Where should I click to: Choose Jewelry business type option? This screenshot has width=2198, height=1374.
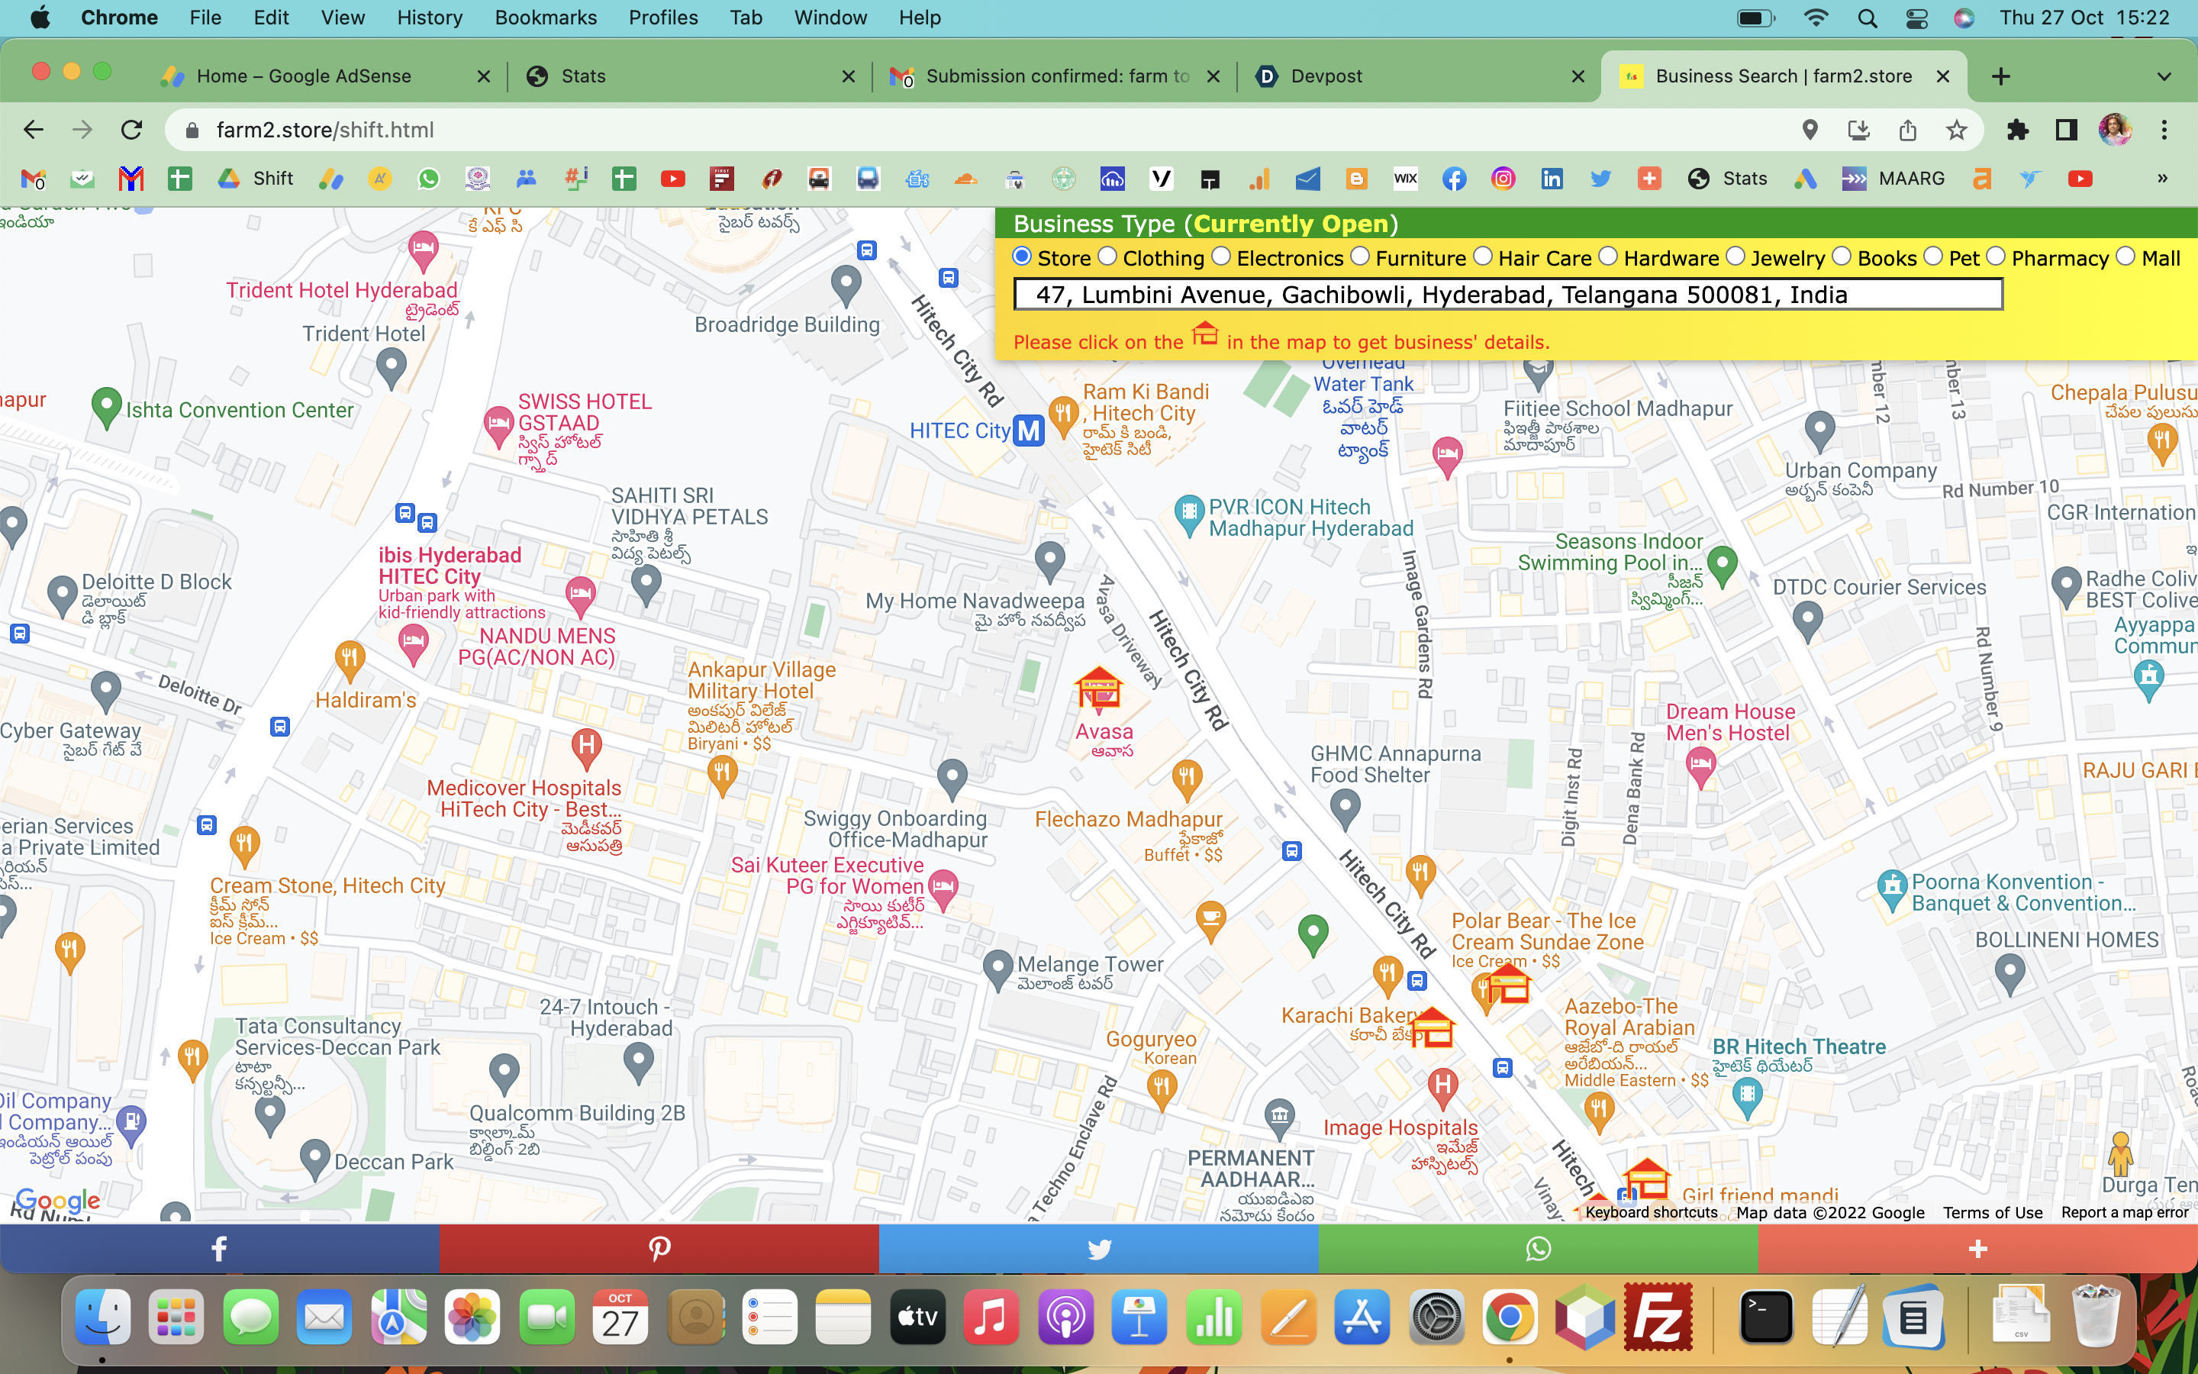coord(1736,257)
